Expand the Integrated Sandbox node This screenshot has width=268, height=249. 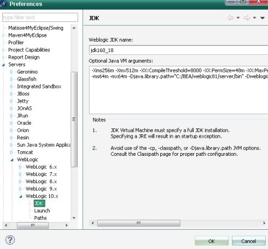(11, 87)
